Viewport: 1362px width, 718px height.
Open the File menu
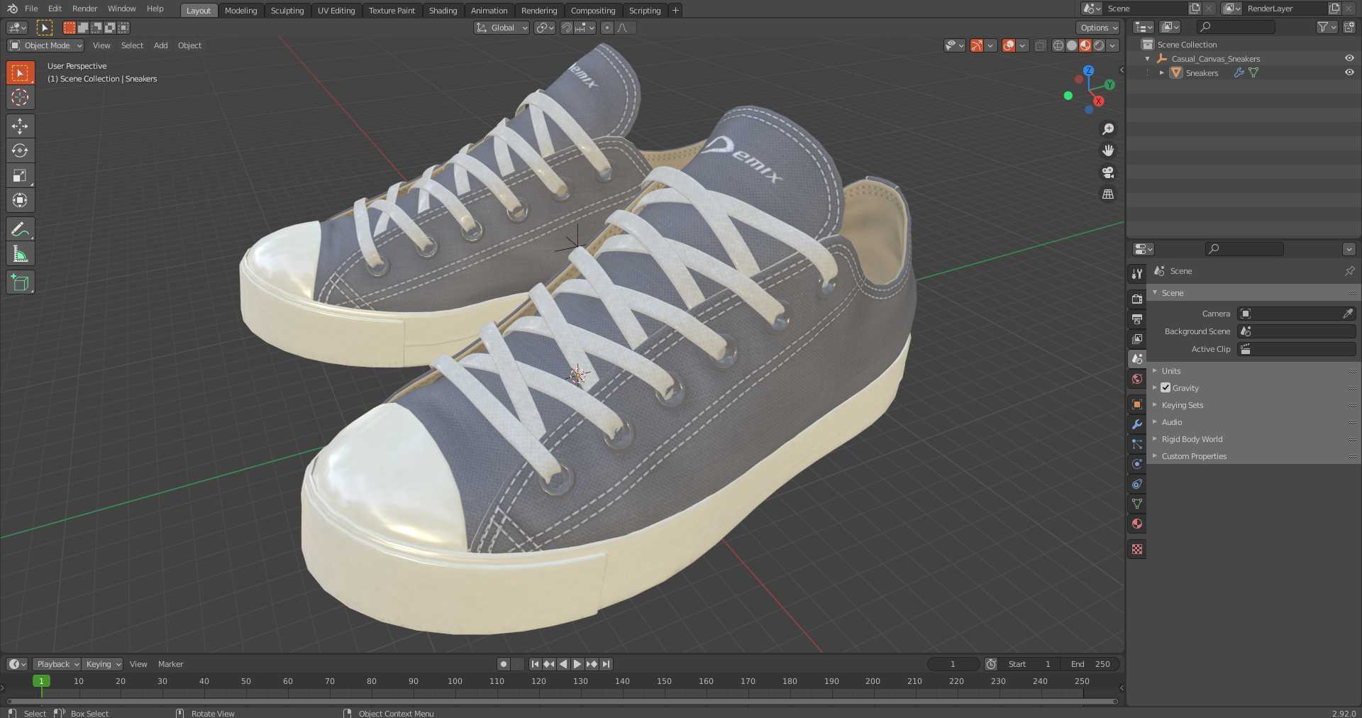coord(31,9)
